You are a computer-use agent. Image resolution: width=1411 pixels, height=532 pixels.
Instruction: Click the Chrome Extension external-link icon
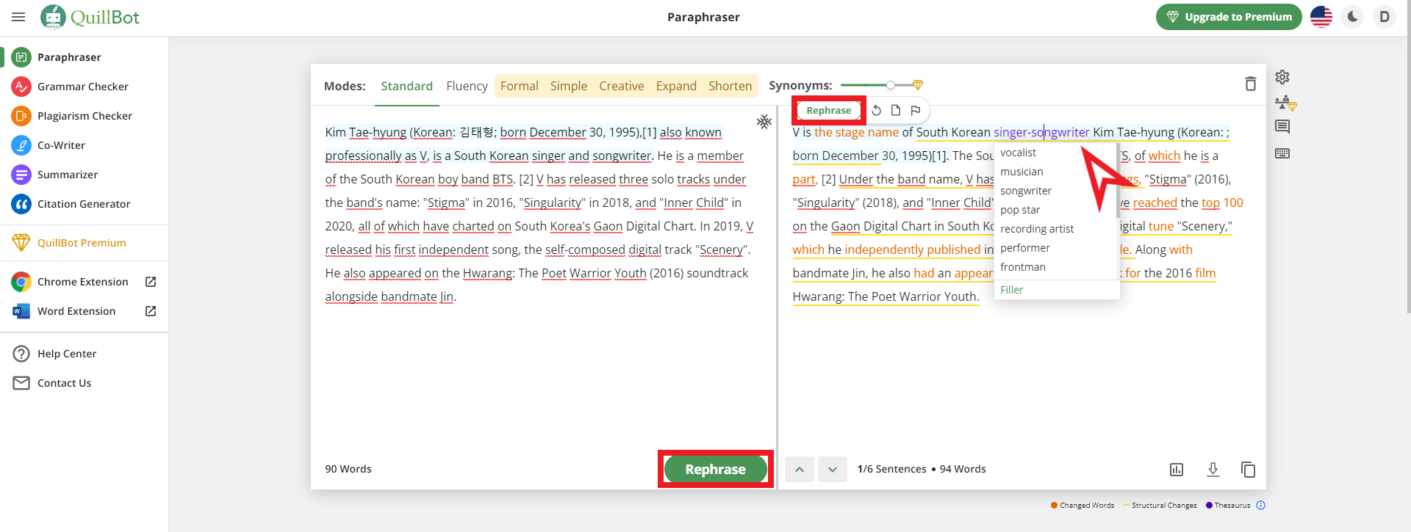pos(151,282)
